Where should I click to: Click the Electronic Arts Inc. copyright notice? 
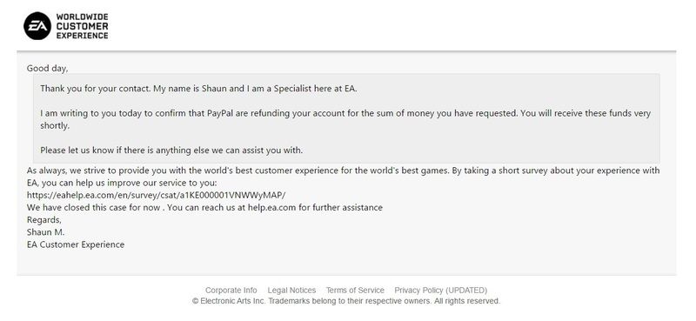point(346,301)
